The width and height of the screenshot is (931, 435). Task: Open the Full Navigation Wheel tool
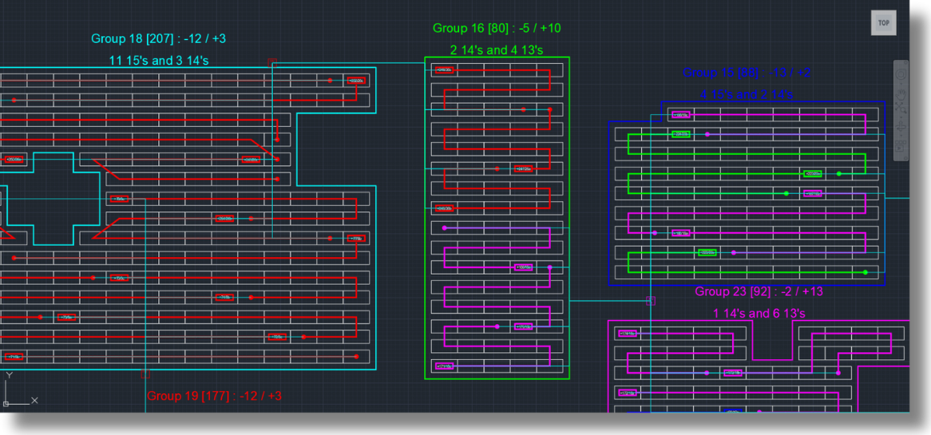(901, 74)
